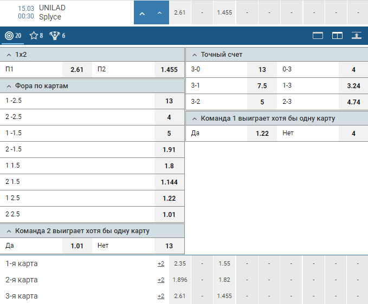Click 2.61 odds in UNILAD header row

point(180,12)
